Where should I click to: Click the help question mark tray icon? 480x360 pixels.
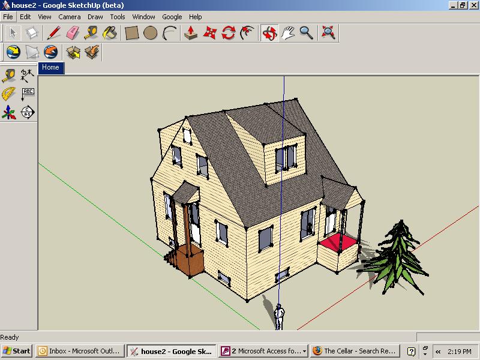tap(412, 352)
